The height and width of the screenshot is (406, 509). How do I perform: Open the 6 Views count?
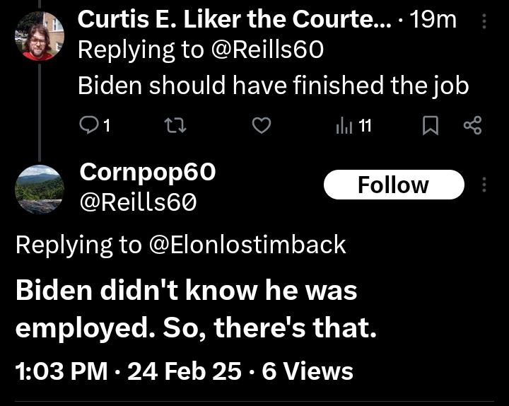tap(307, 371)
